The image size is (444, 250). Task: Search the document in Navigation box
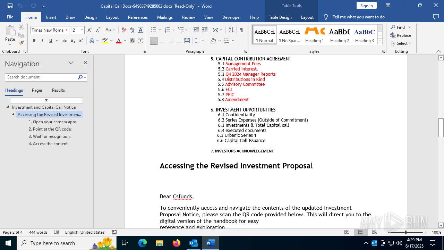[x=42, y=77]
